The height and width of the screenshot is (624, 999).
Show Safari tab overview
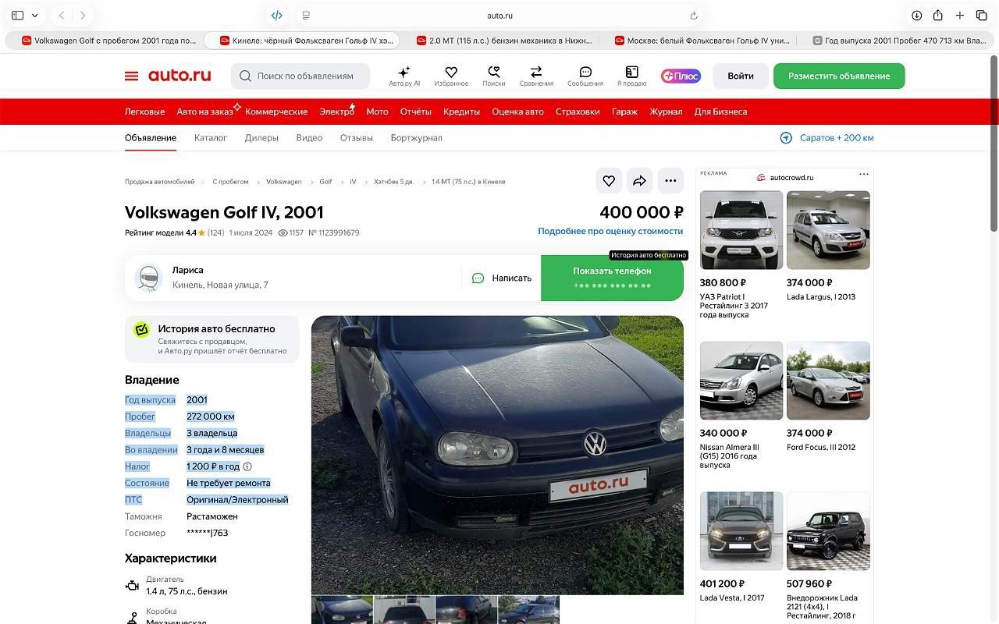tap(981, 15)
